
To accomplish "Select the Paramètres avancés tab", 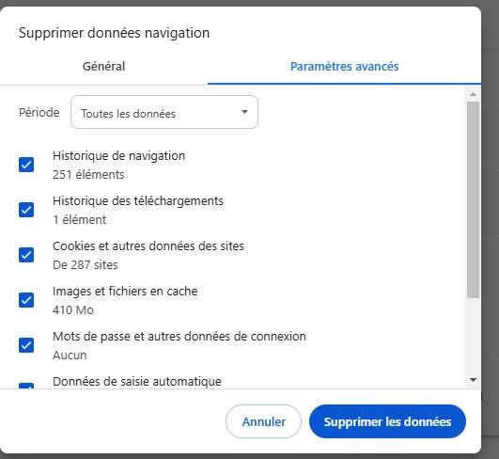I will pos(344,66).
